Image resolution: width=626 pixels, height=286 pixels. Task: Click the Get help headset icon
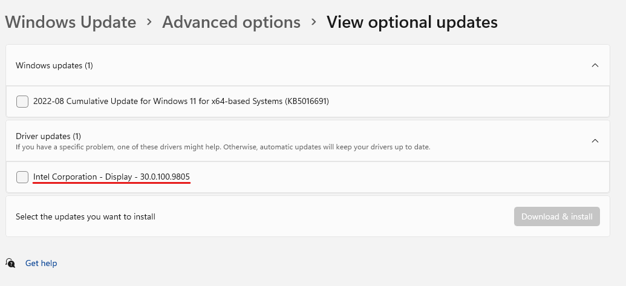click(10, 263)
